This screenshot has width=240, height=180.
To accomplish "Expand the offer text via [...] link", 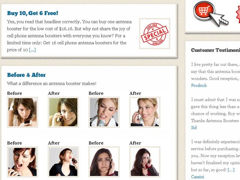I will pos(32,50).
